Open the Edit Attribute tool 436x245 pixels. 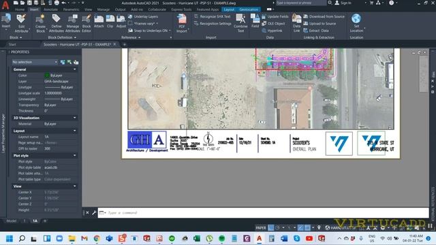pyautogui.click(x=21, y=23)
